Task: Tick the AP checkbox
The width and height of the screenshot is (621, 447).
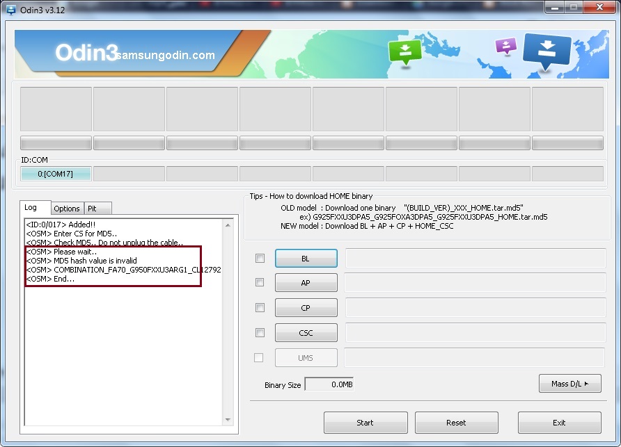Action: [260, 282]
